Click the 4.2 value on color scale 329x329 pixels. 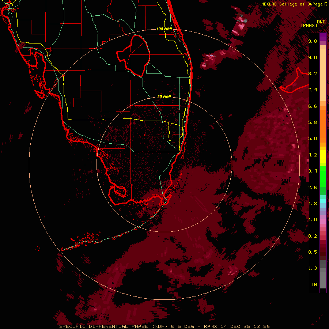[313, 155]
